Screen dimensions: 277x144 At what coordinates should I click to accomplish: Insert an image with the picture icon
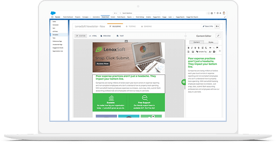tap(193, 52)
